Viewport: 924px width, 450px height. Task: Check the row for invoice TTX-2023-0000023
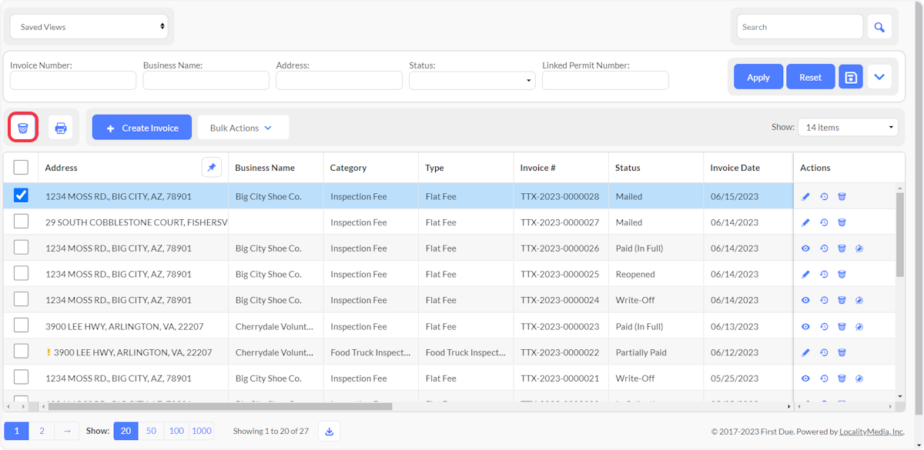[x=21, y=325]
